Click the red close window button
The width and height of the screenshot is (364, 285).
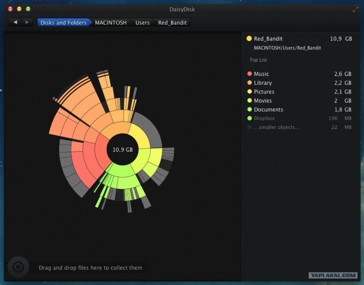[x=10, y=9]
